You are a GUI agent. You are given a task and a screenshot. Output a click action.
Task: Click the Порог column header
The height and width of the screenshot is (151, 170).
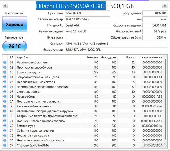130,57
